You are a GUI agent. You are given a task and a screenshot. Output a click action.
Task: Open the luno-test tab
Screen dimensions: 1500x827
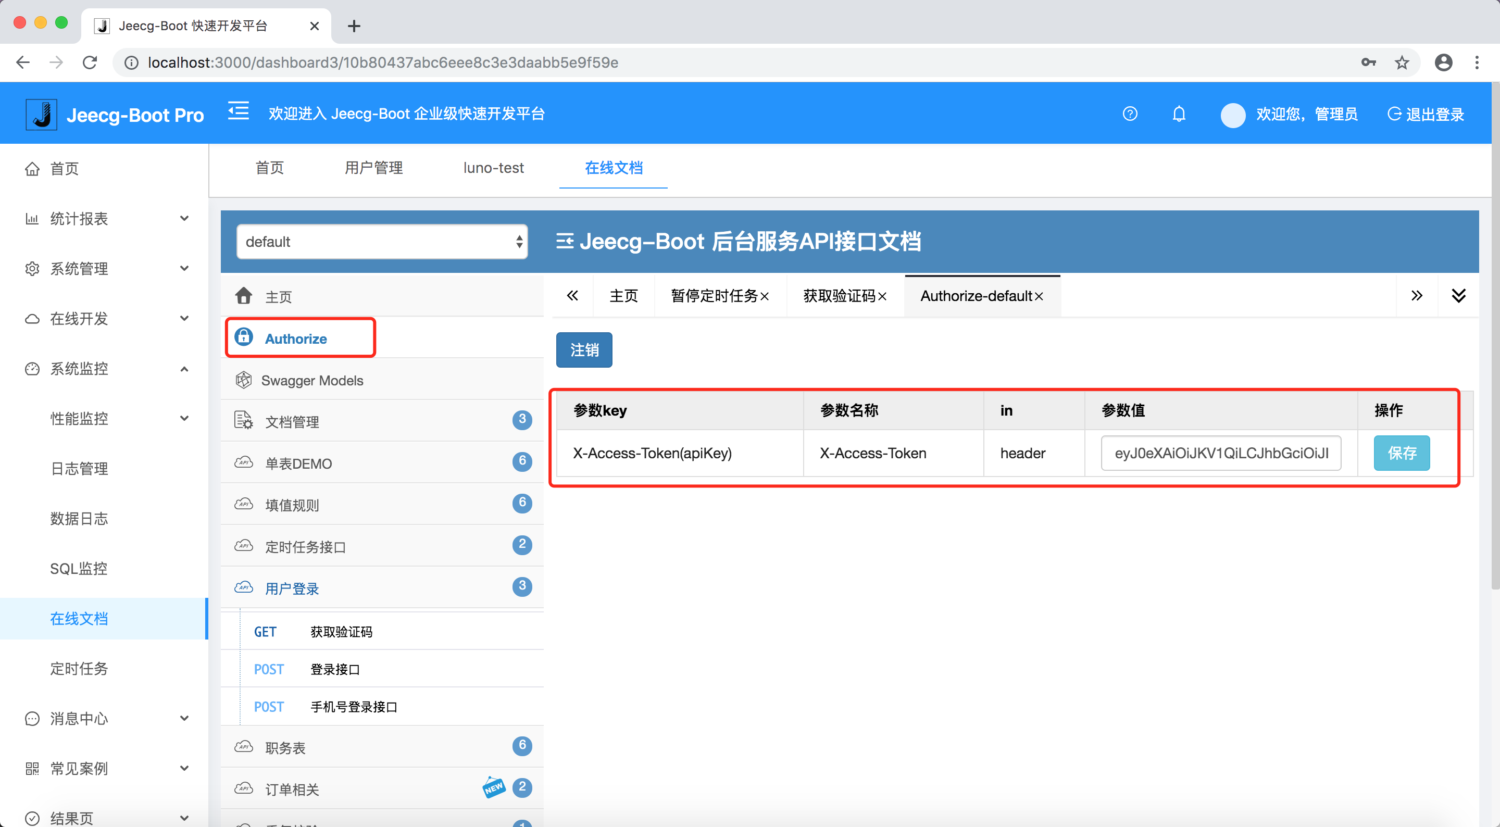pyautogui.click(x=493, y=168)
